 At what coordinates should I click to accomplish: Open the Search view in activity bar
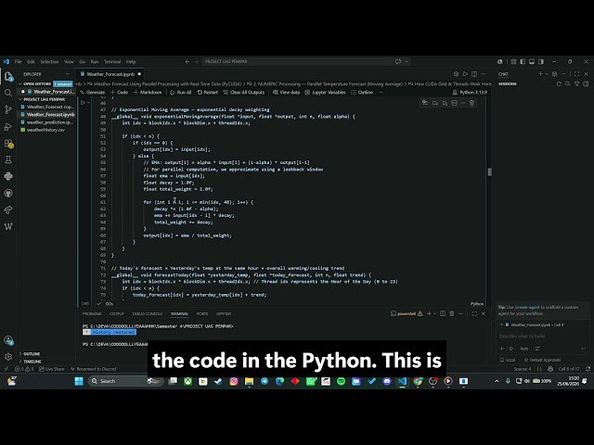pyautogui.click(x=8, y=93)
